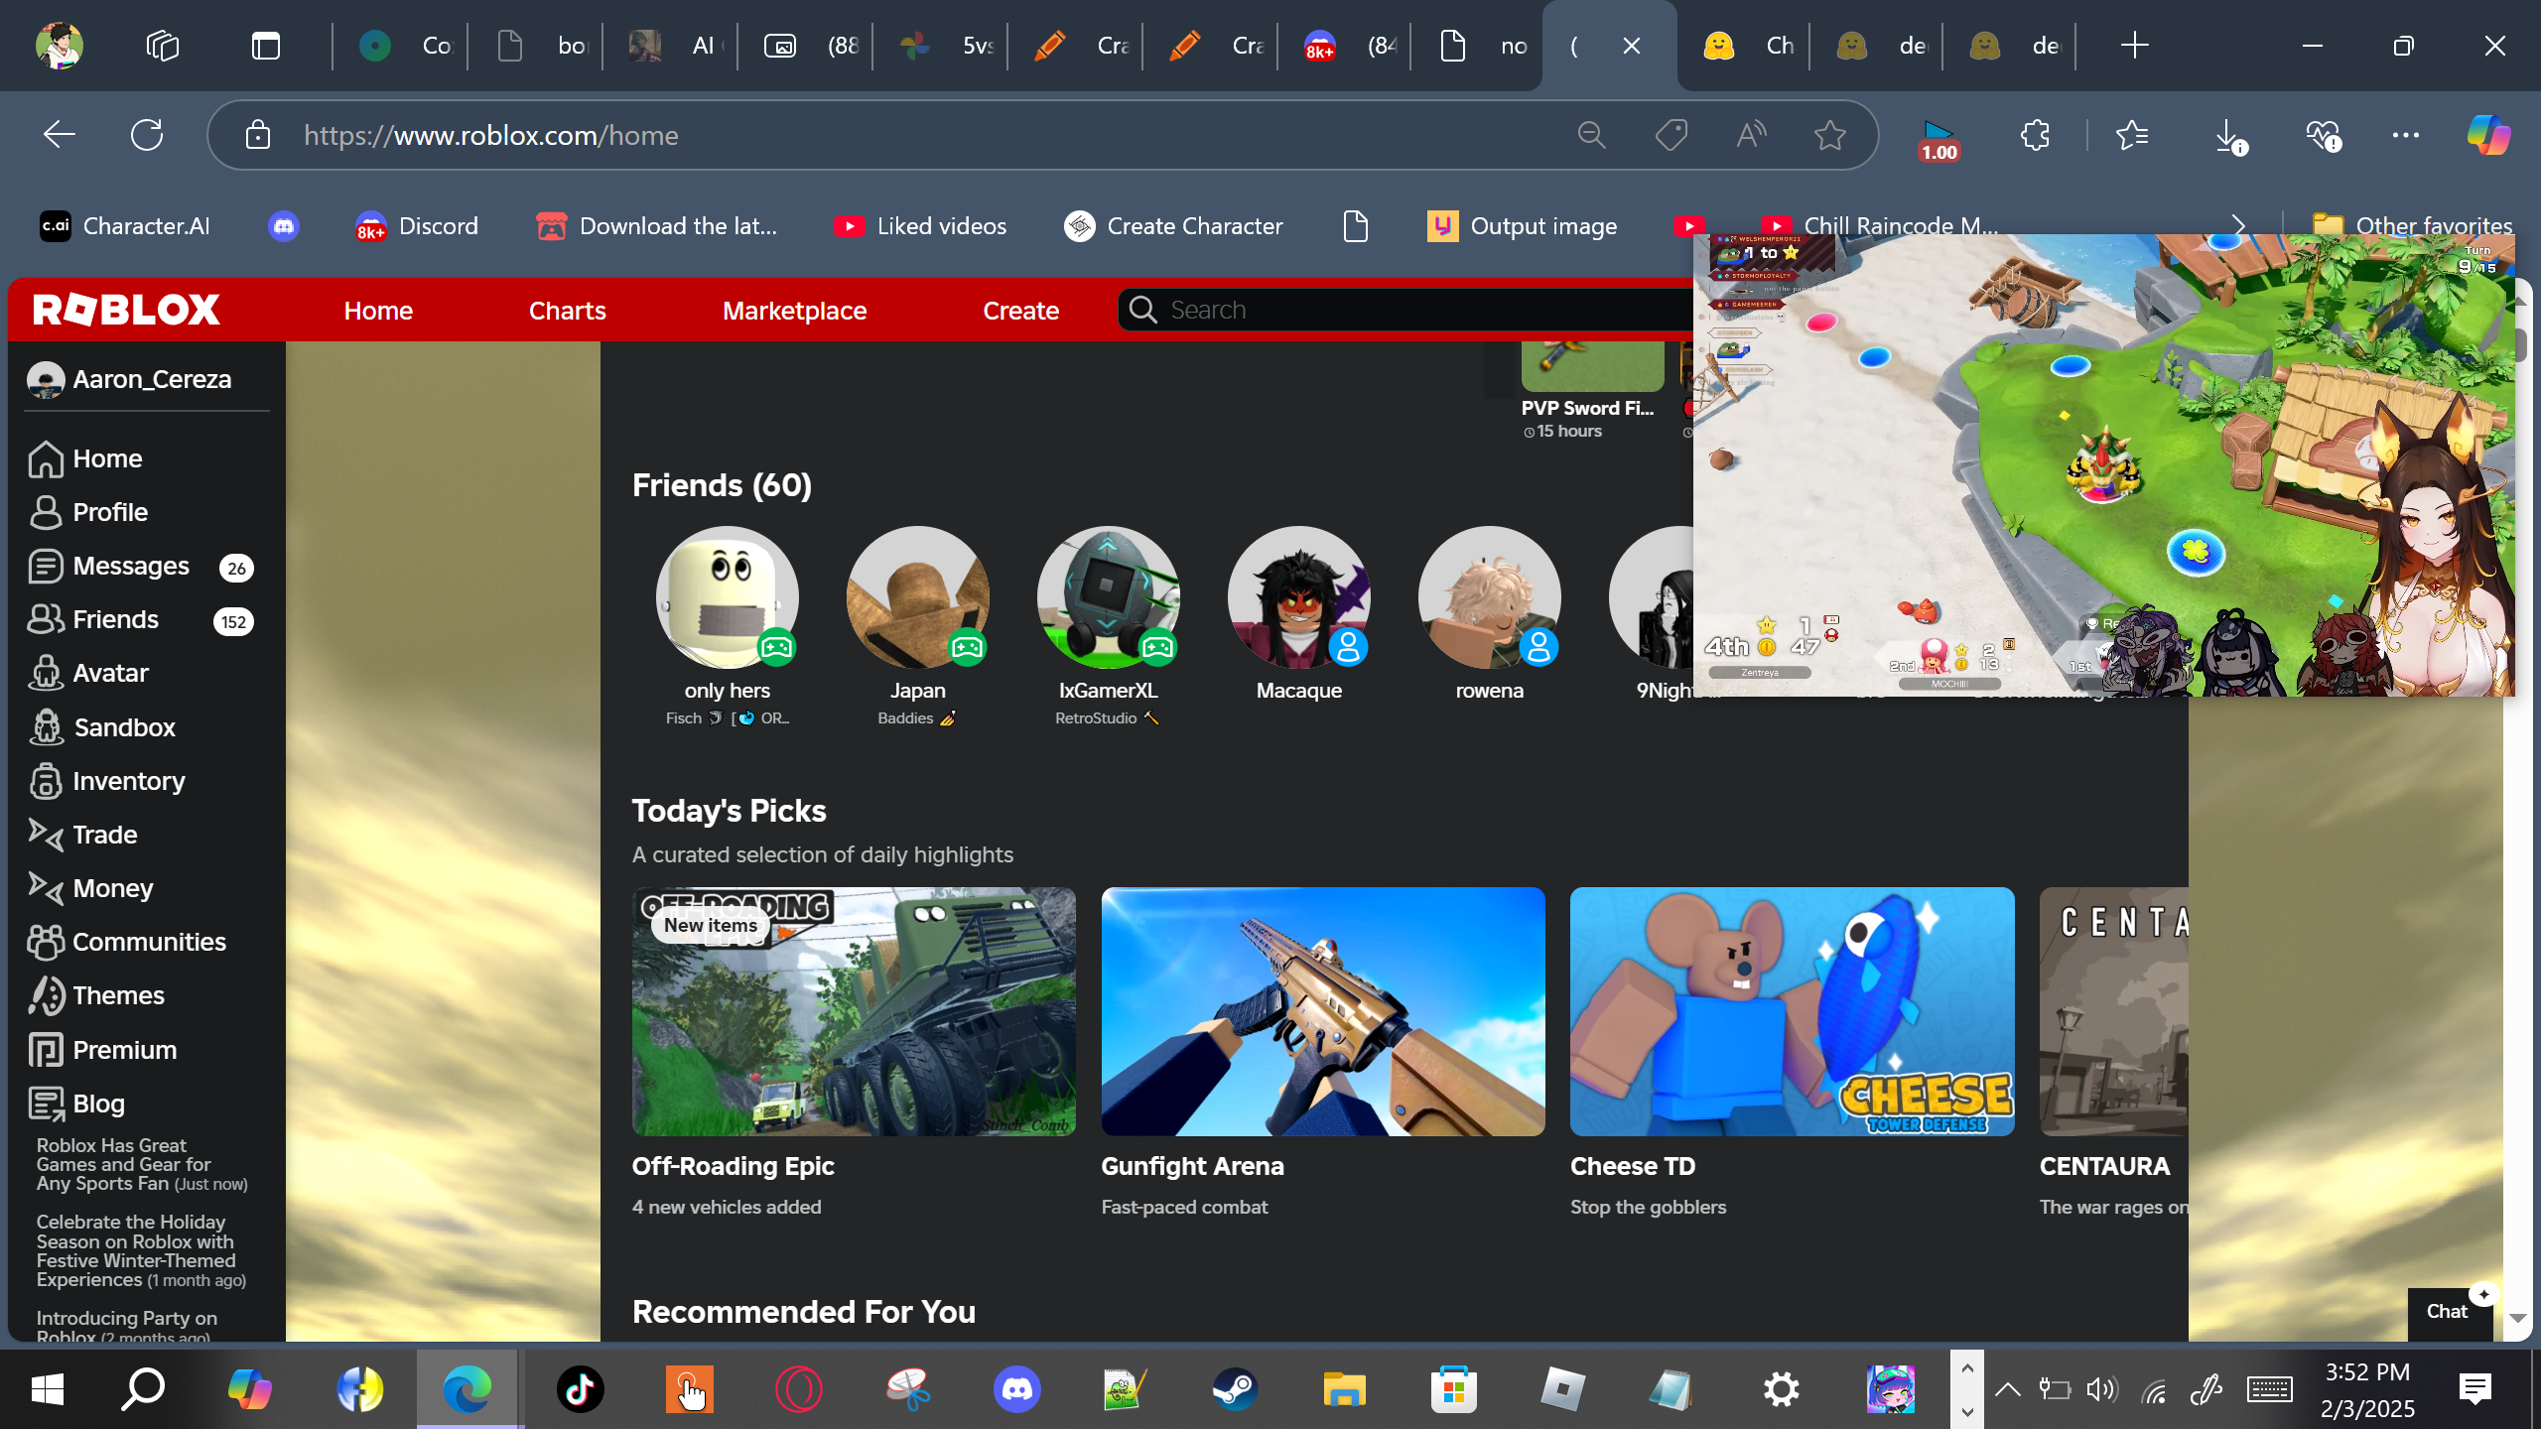
Task: Switch to the Charts tab
Action: 567,311
